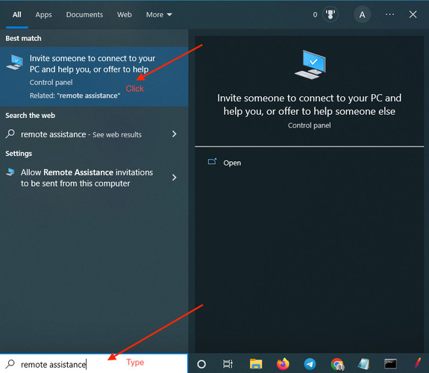Click the Search the web heading
Screen dimensions: 429x373
pyautogui.click(x=30, y=116)
